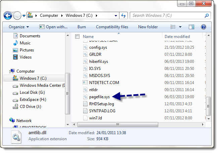This screenshot has width=219, height=153.
Task: Click the computer icon in address bar
Action: [x=30, y=15]
